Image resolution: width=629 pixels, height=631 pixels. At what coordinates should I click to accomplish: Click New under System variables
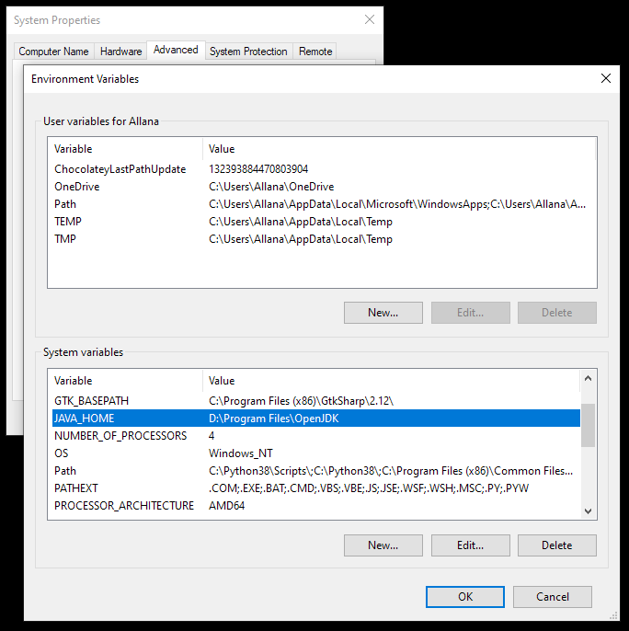[x=383, y=545]
